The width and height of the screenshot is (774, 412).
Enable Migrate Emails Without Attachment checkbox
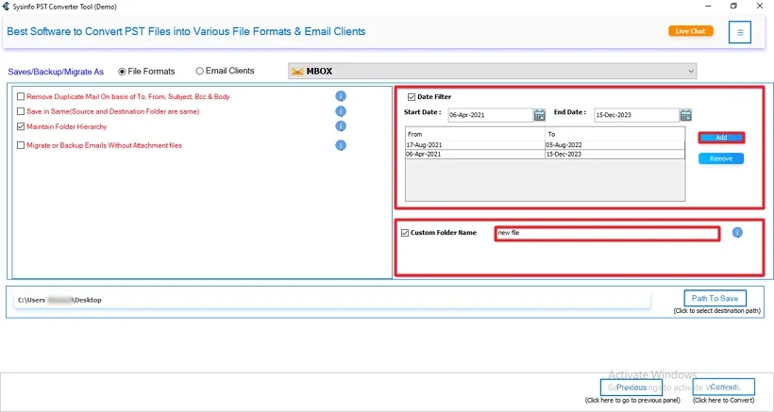pyautogui.click(x=21, y=145)
